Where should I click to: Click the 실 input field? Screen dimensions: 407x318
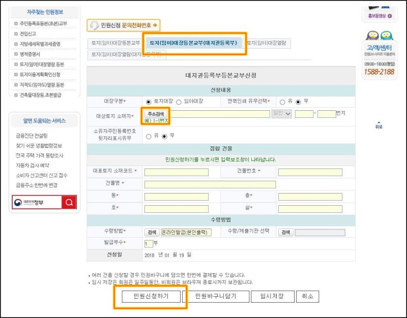coord(310,209)
